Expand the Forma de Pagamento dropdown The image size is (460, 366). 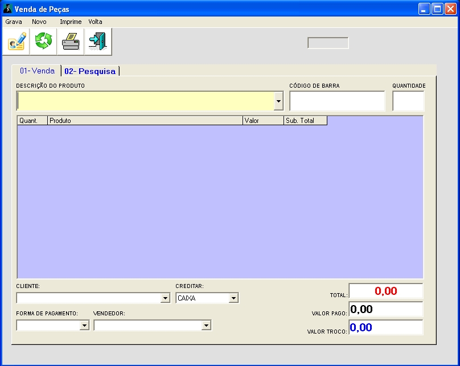point(84,326)
